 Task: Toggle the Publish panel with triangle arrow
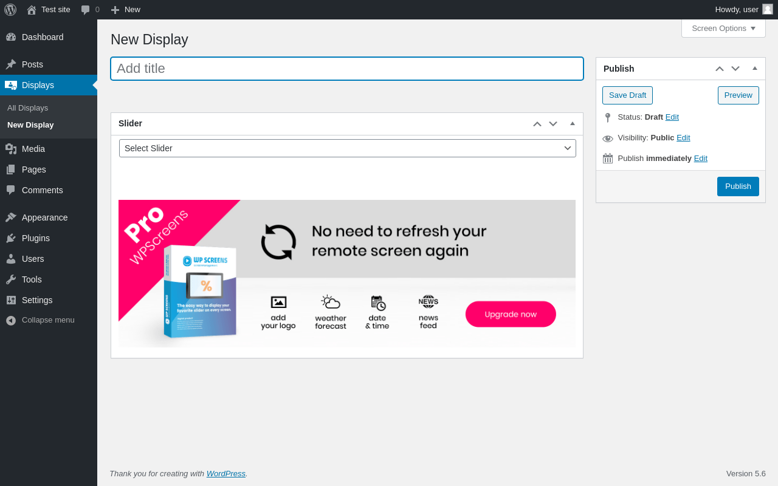[755, 69]
